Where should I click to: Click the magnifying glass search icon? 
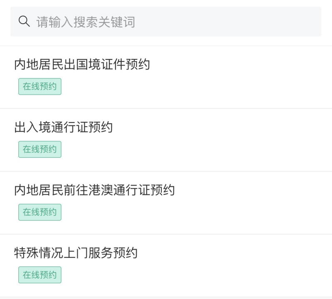[x=24, y=21]
